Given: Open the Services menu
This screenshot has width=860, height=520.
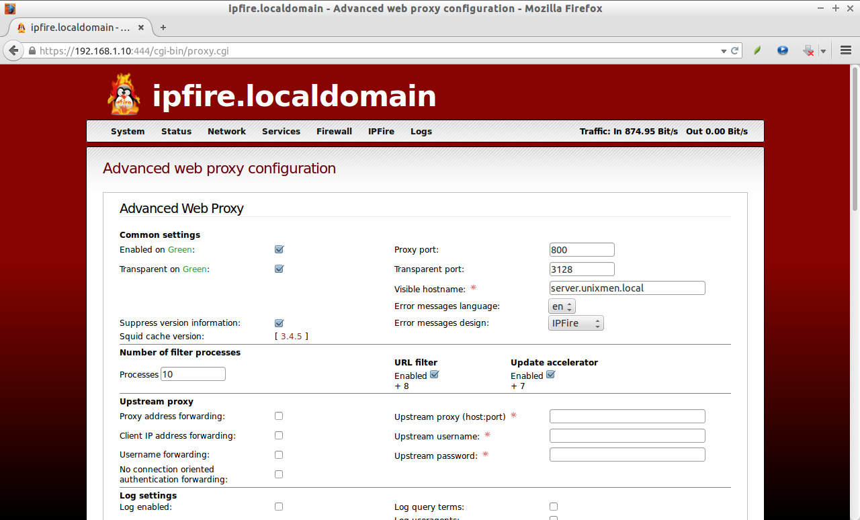Looking at the screenshot, I should (281, 132).
